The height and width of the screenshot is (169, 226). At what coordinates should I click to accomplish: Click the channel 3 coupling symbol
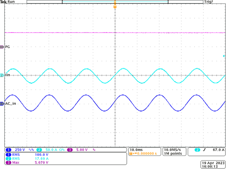(x=94, y=150)
